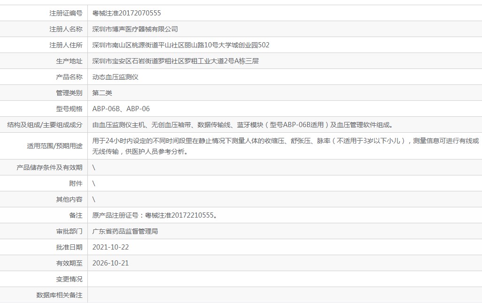Click the backslash value in 产品储存条件及有效期 row
The image size is (482, 303).
coord(94,167)
